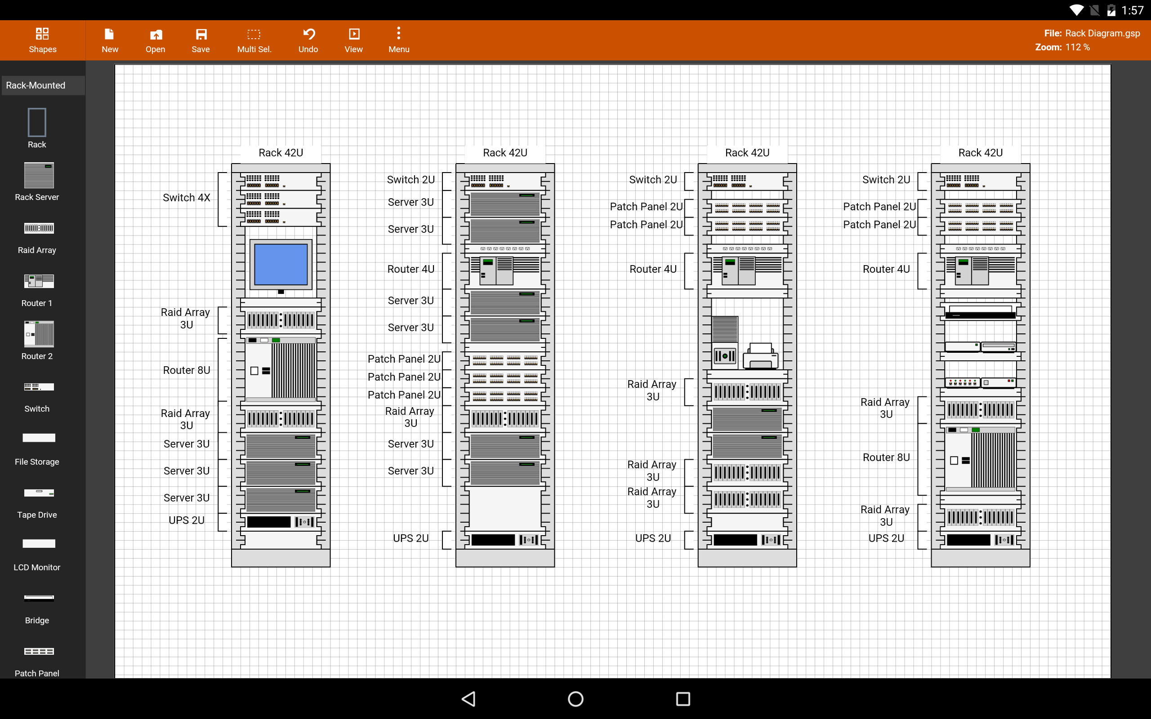Open the Shapes library panel
The width and height of the screenshot is (1151, 719).
[42, 40]
